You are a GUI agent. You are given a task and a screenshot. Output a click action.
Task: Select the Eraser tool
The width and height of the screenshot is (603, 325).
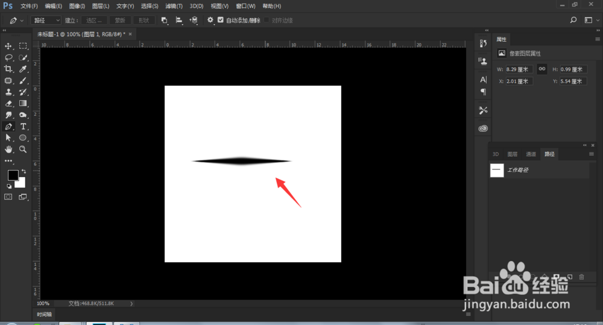pyautogui.click(x=8, y=104)
